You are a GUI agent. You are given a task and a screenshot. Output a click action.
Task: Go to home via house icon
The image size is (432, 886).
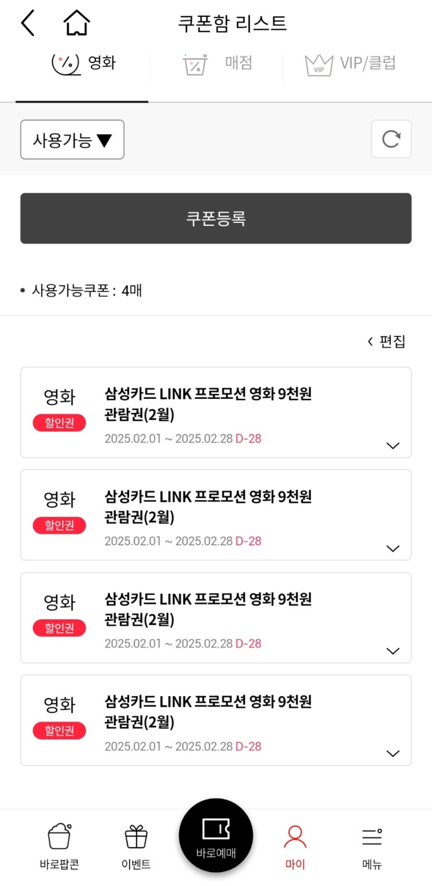77,24
